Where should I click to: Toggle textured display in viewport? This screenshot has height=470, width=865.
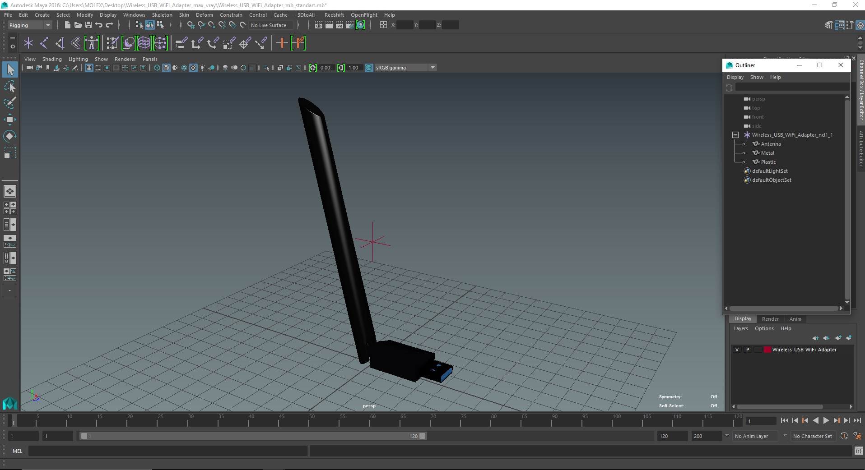pos(193,68)
